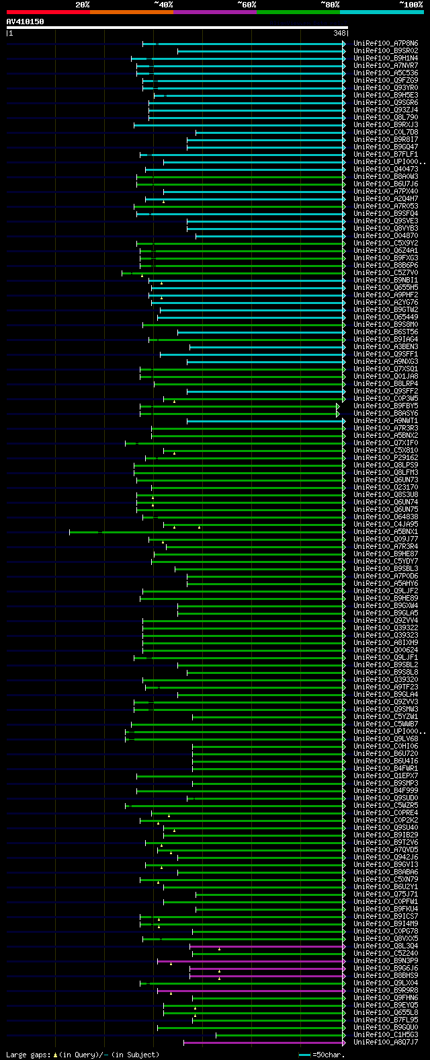Click hit label UniRef100_C5X9Y2
This screenshot has height=1060, width=430.
point(386,243)
